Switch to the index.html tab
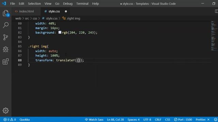The height and width of the screenshot is (122, 218). pos(26,11)
